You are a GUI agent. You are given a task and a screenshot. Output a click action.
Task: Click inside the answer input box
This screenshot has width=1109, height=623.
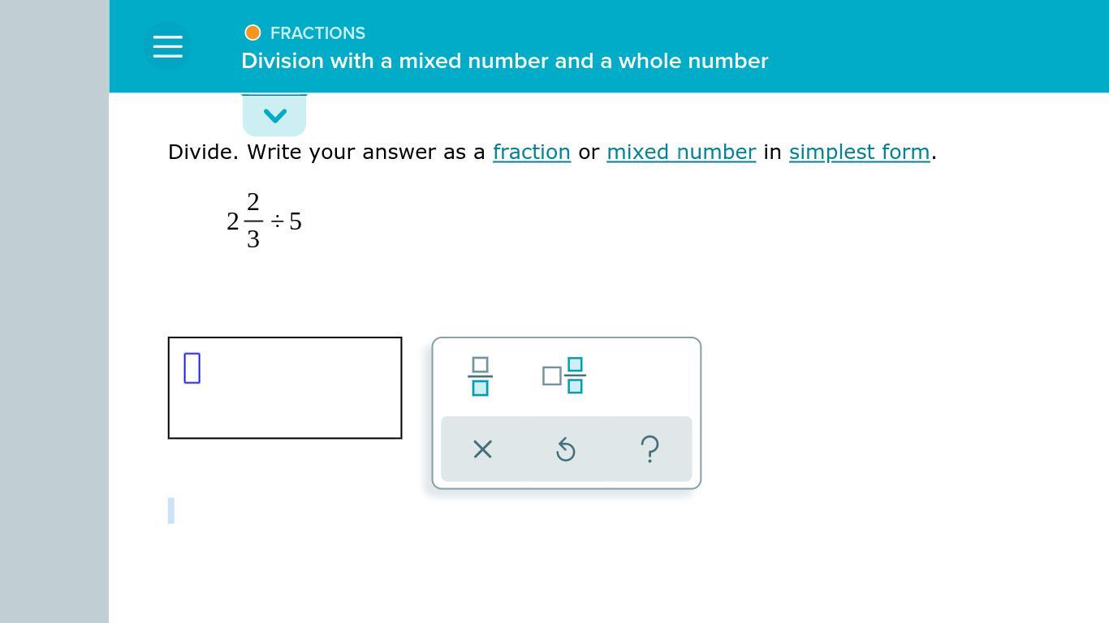coord(285,388)
